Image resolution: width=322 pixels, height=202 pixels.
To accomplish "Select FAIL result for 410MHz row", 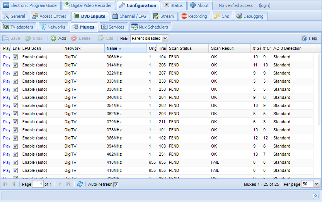I will click(230, 162).
